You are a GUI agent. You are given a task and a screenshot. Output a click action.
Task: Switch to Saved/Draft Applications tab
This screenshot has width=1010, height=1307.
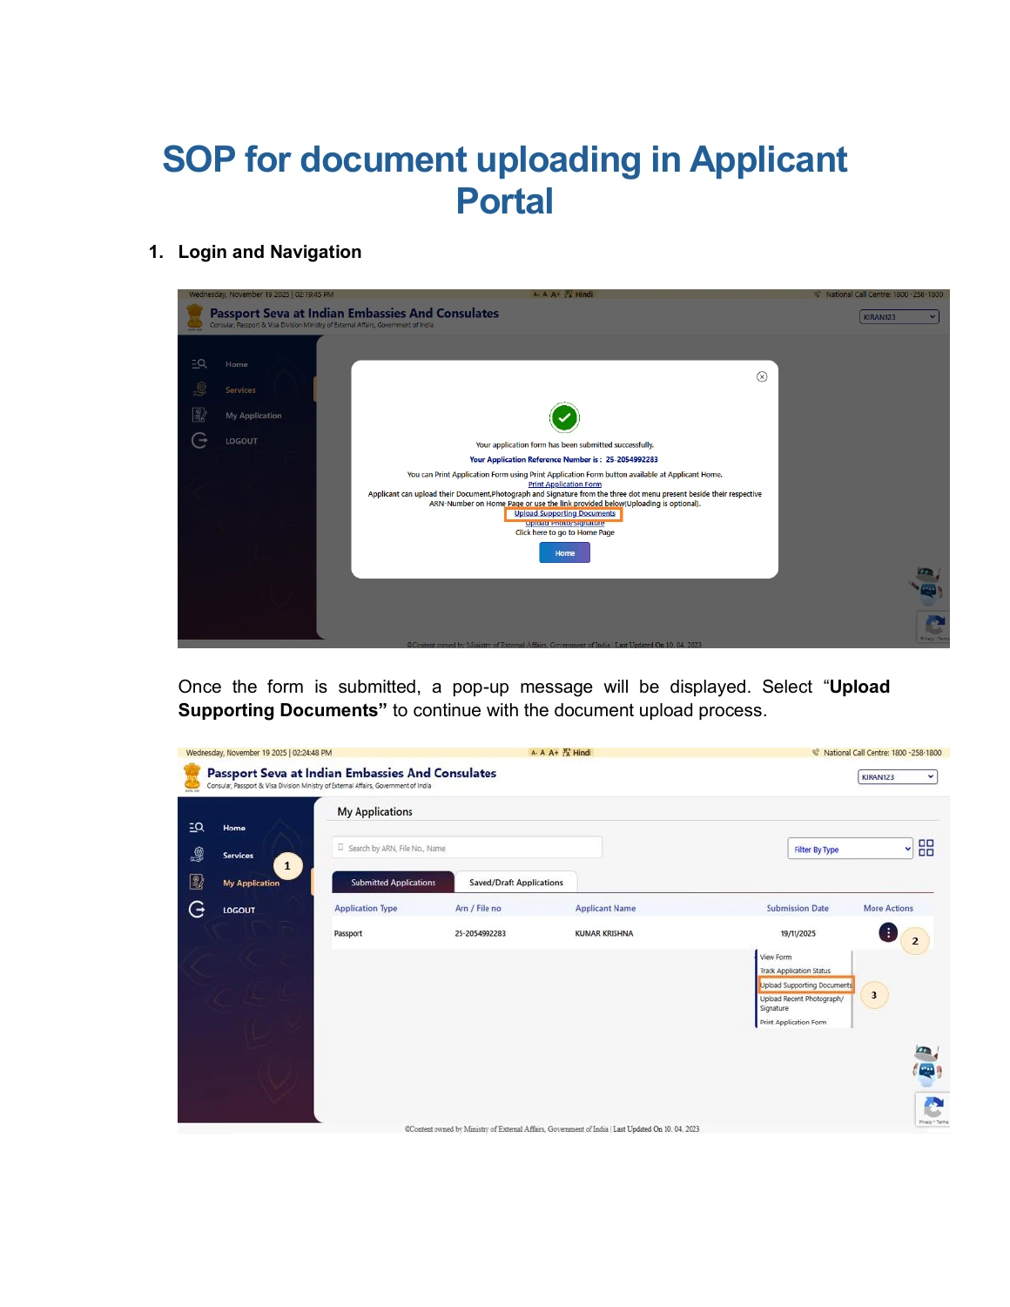click(x=516, y=883)
